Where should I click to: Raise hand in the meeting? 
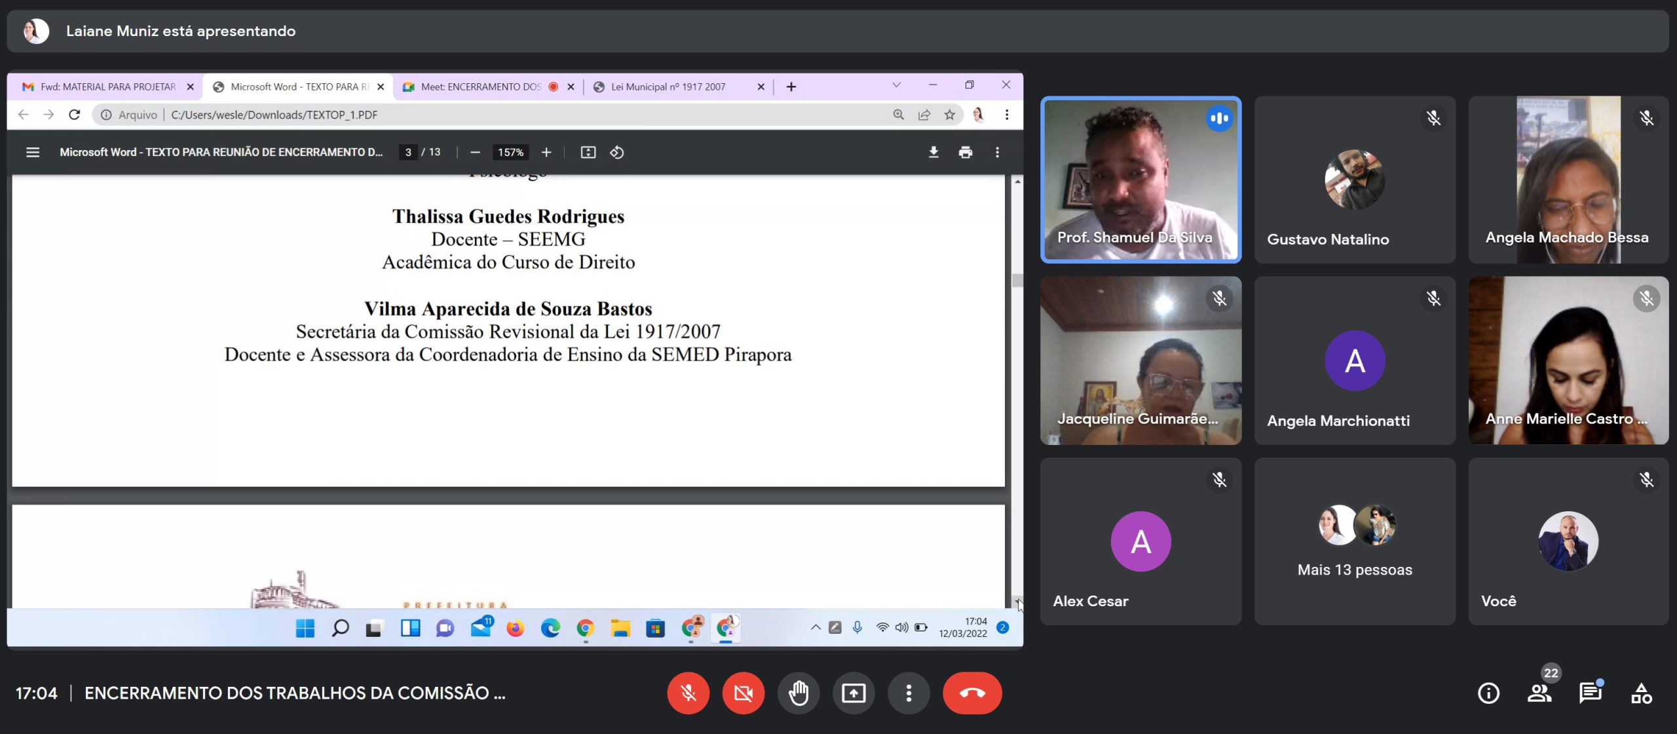coord(798,693)
